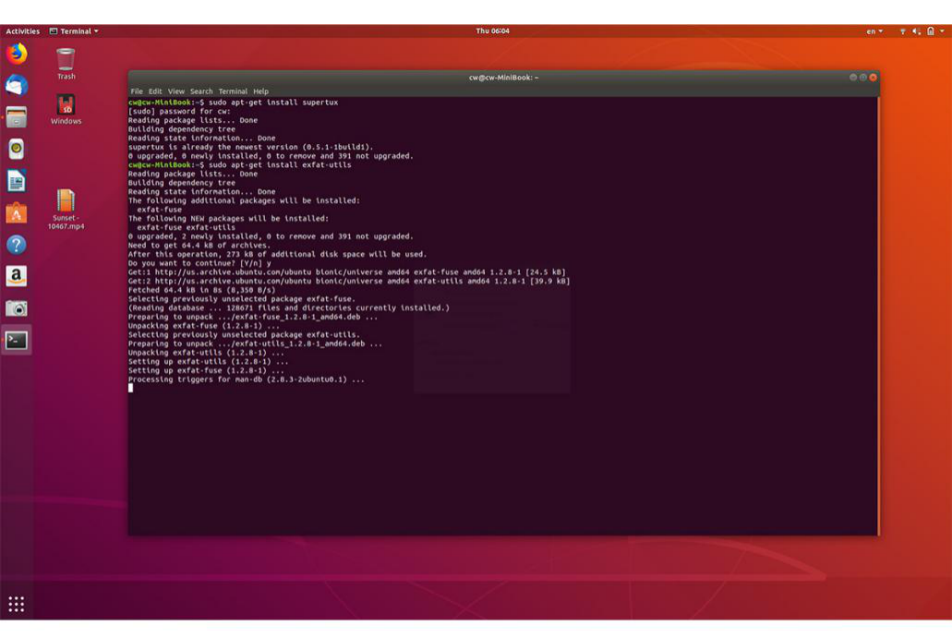Click the 'Get:1' archive.ubuntu.com URL line
952x638 pixels.
pos(346,272)
